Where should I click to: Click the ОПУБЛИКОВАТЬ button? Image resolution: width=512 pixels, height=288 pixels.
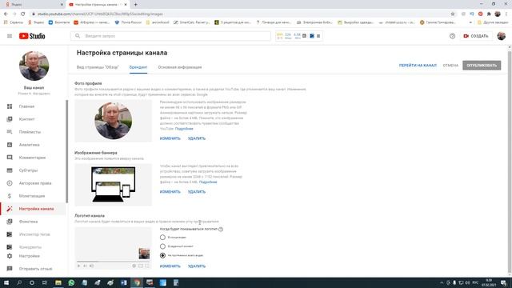tap(482, 66)
